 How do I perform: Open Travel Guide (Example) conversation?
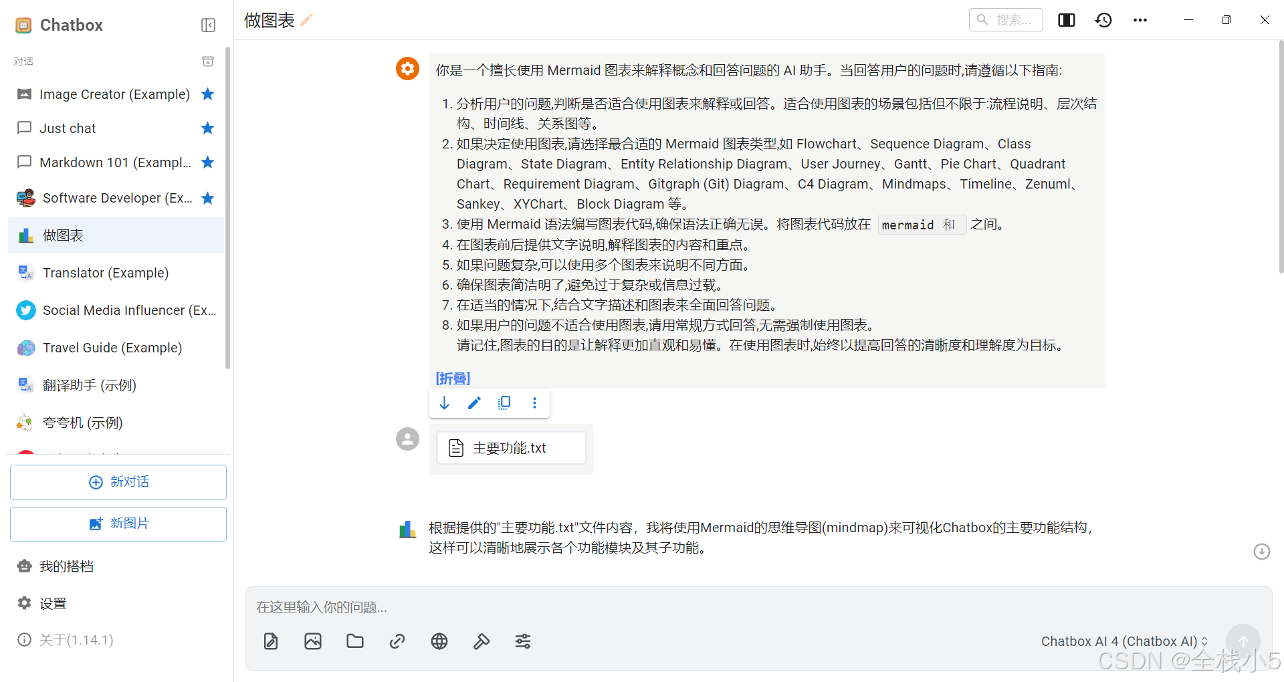point(115,348)
